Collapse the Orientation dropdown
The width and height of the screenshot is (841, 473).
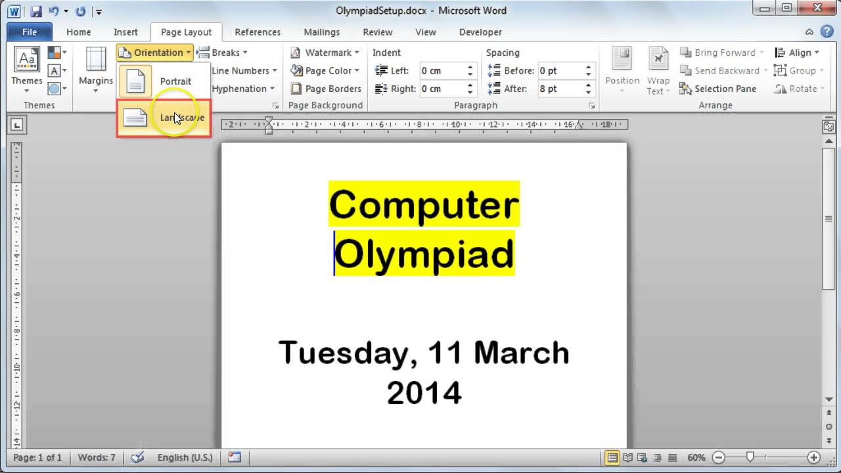point(155,53)
